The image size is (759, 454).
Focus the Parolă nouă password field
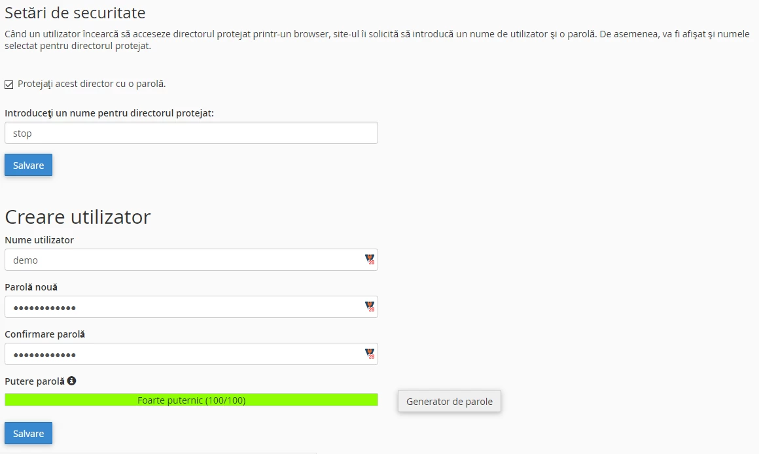pyautogui.click(x=183, y=307)
